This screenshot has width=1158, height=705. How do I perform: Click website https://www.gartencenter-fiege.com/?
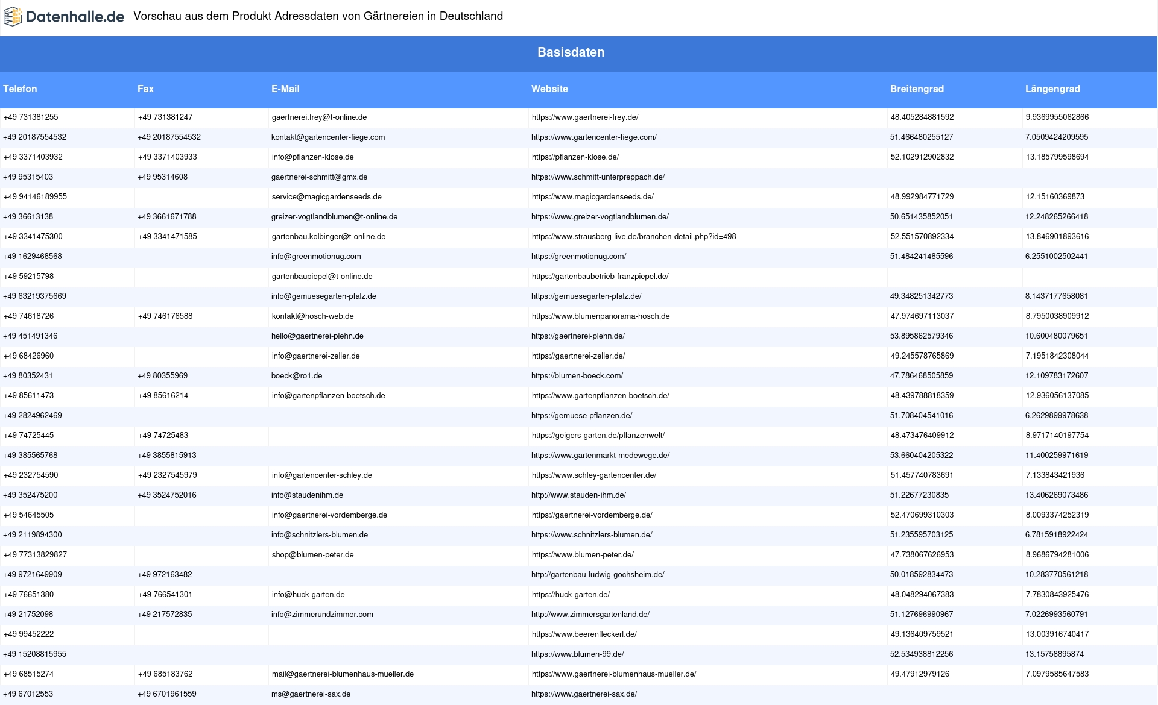[x=594, y=137]
